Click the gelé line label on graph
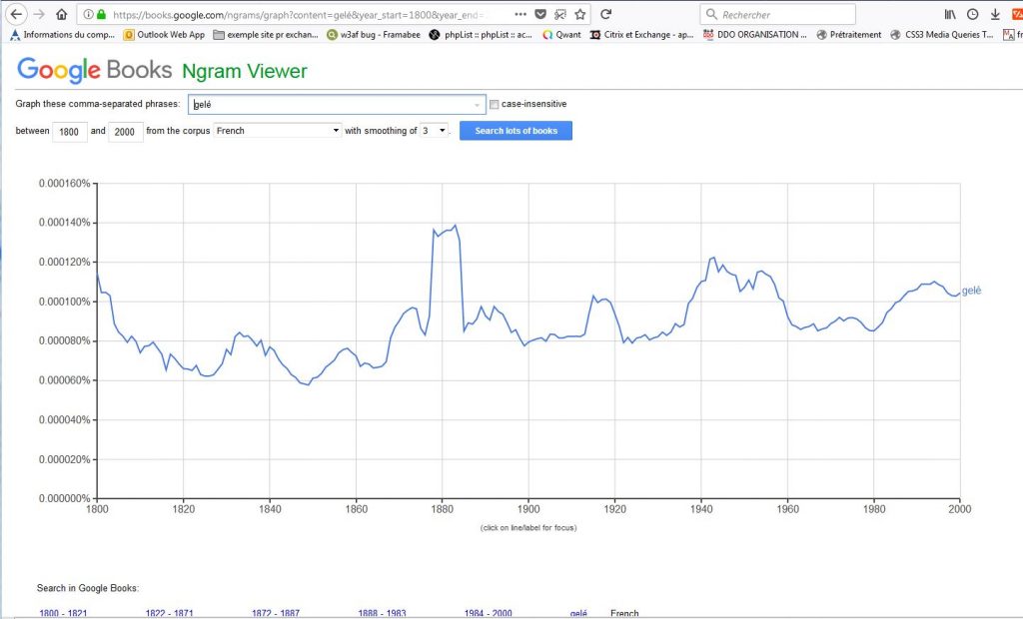This screenshot has width=1023, height=619. pos(971,291)
